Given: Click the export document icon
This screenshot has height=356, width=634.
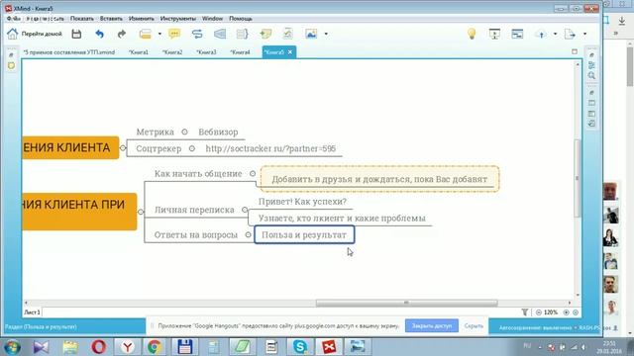Looking at the screenshot, I should [x=571, y=34].
